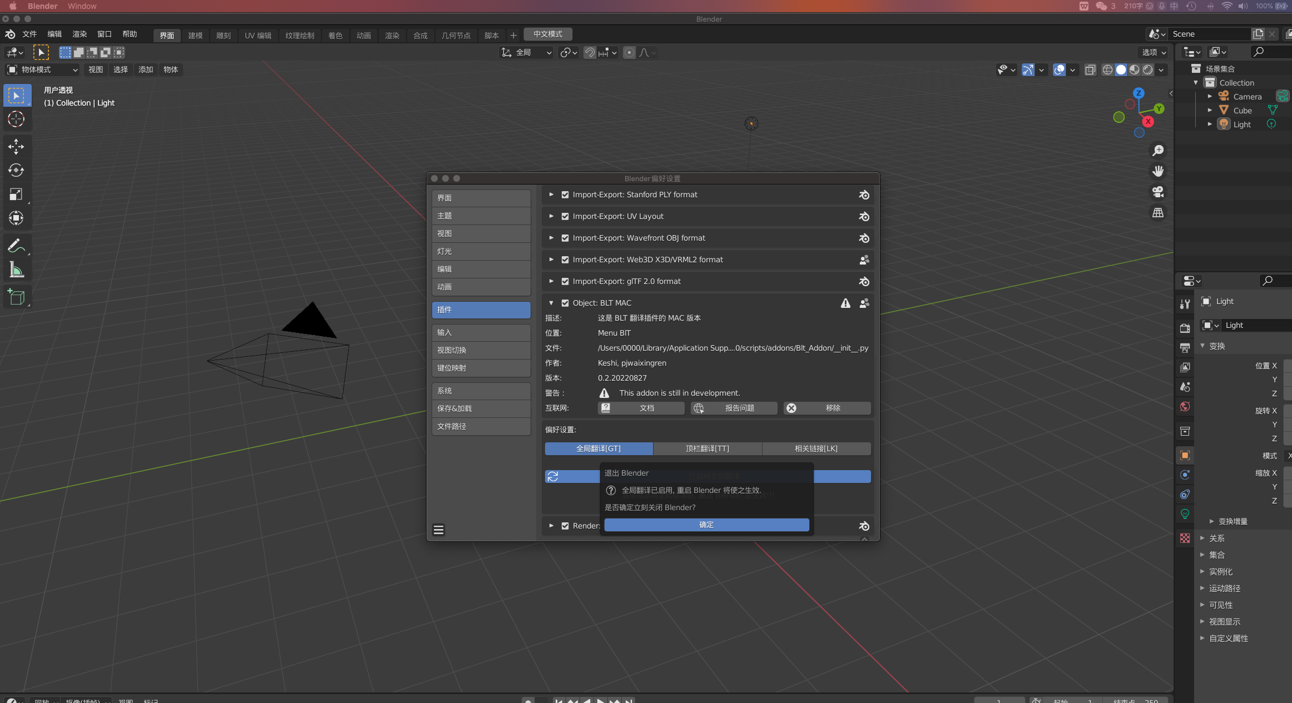Disable Import-Export: Web3D X3D/VRML2 format addon
1292x703 pixels.
coord(565,260)
